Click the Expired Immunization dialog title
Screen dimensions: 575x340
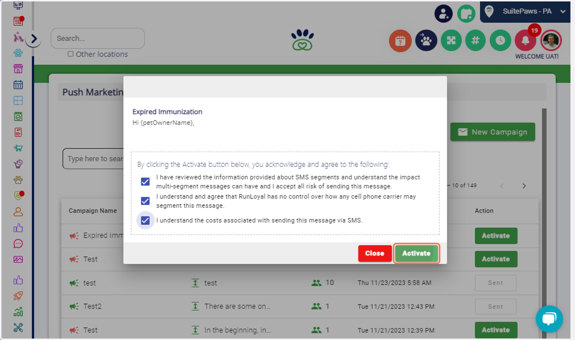167,112
